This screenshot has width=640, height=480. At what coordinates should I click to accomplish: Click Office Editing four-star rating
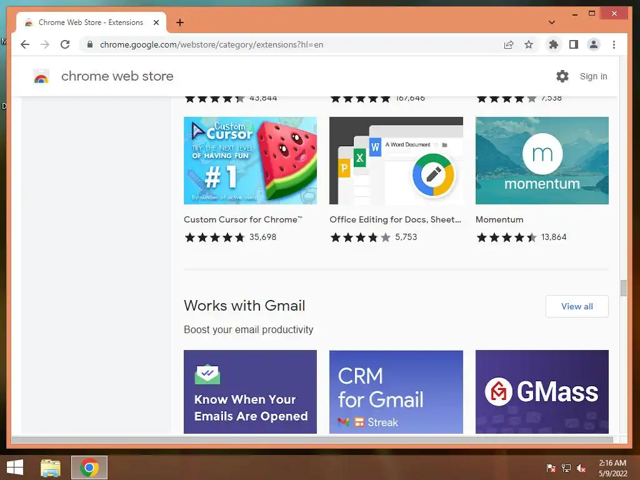pyautogui.click(x=361, y=237)
